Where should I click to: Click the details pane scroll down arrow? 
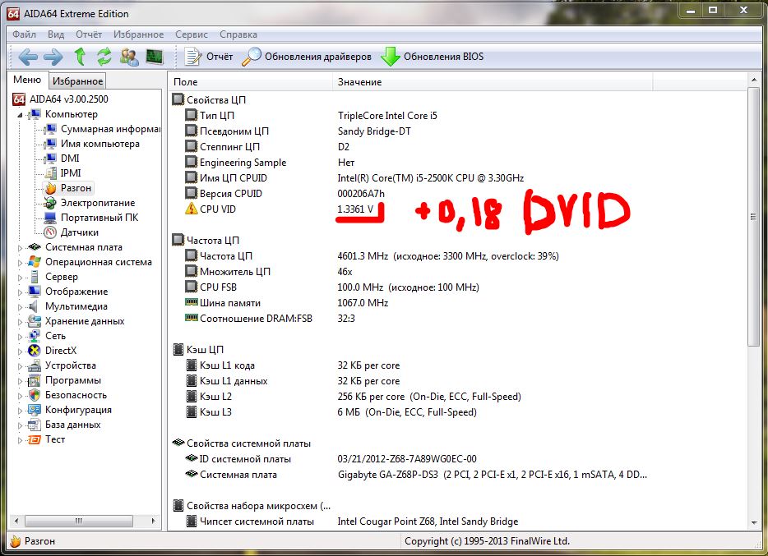pos(754,523)
